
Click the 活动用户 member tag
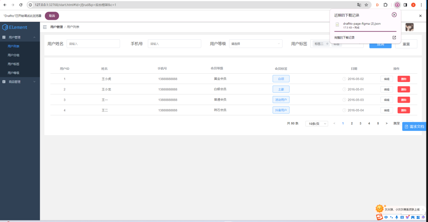[x=281, y=100]
